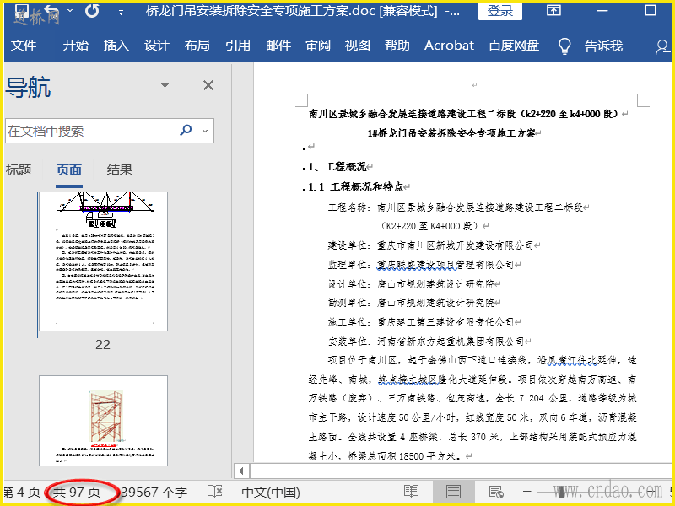675x506 pixels.
Task: Click 中文(中国) language indicator
Action: [x=271, y=492]
